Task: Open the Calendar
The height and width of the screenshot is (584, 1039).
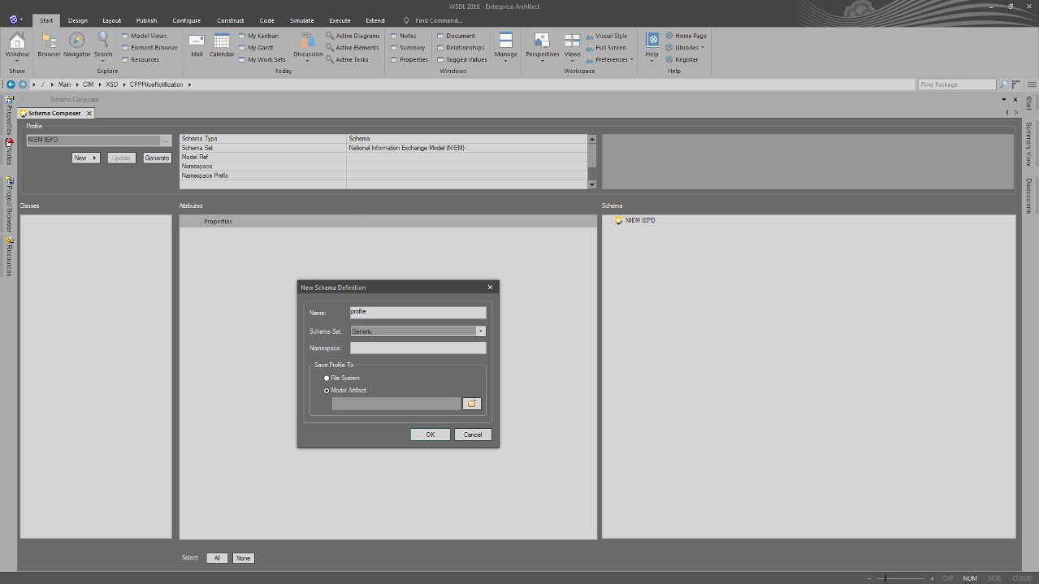Action: 222,45
